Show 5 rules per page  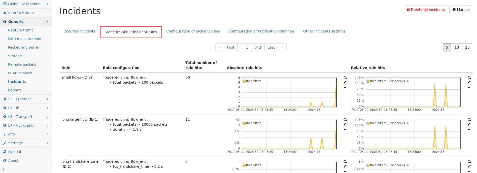pyautogui.click(x=447, y=47)
